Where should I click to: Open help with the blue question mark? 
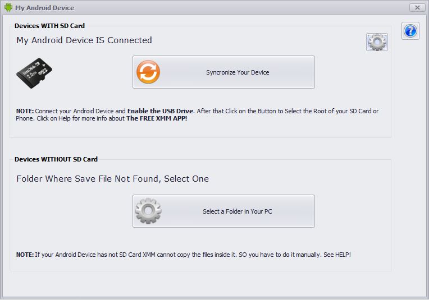pyautogui.click(x=410, y=31)
